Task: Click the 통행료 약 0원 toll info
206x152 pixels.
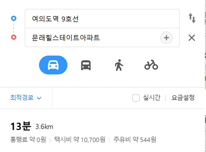Action: pyautogui.click(x=28, y=140)
